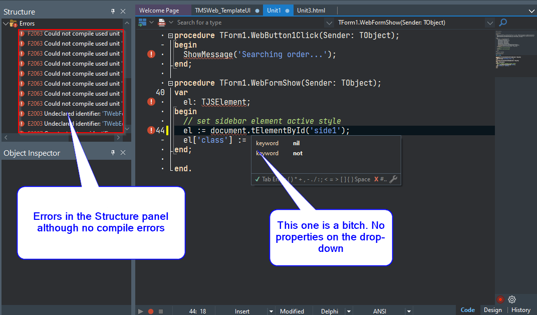The image size is (537, 315).
Task: Click the ANSI encoding label
Action: [x=380, y=311]
